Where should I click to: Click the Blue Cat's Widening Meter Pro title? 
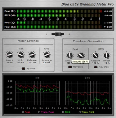pyautogui.click(x=87, y=4)
